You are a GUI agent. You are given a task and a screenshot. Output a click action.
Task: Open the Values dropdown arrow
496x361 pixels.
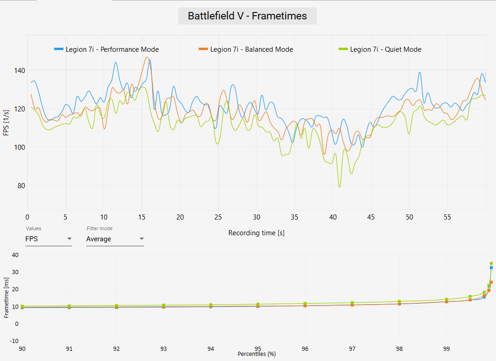point(69,239)
